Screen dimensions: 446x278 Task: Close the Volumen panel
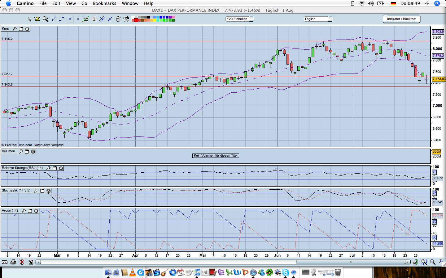tap(33, 152)
